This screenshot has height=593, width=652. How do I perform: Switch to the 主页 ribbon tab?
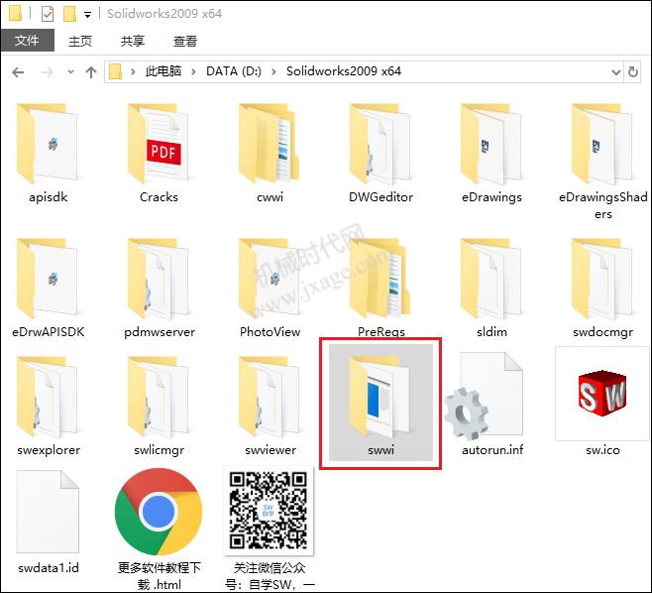80,41
